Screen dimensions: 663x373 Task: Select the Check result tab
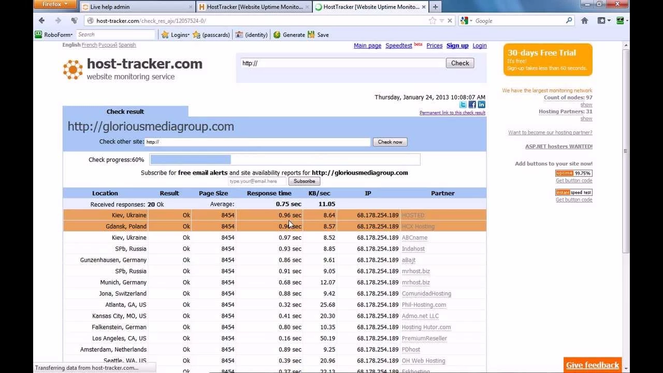click(125, 111)
